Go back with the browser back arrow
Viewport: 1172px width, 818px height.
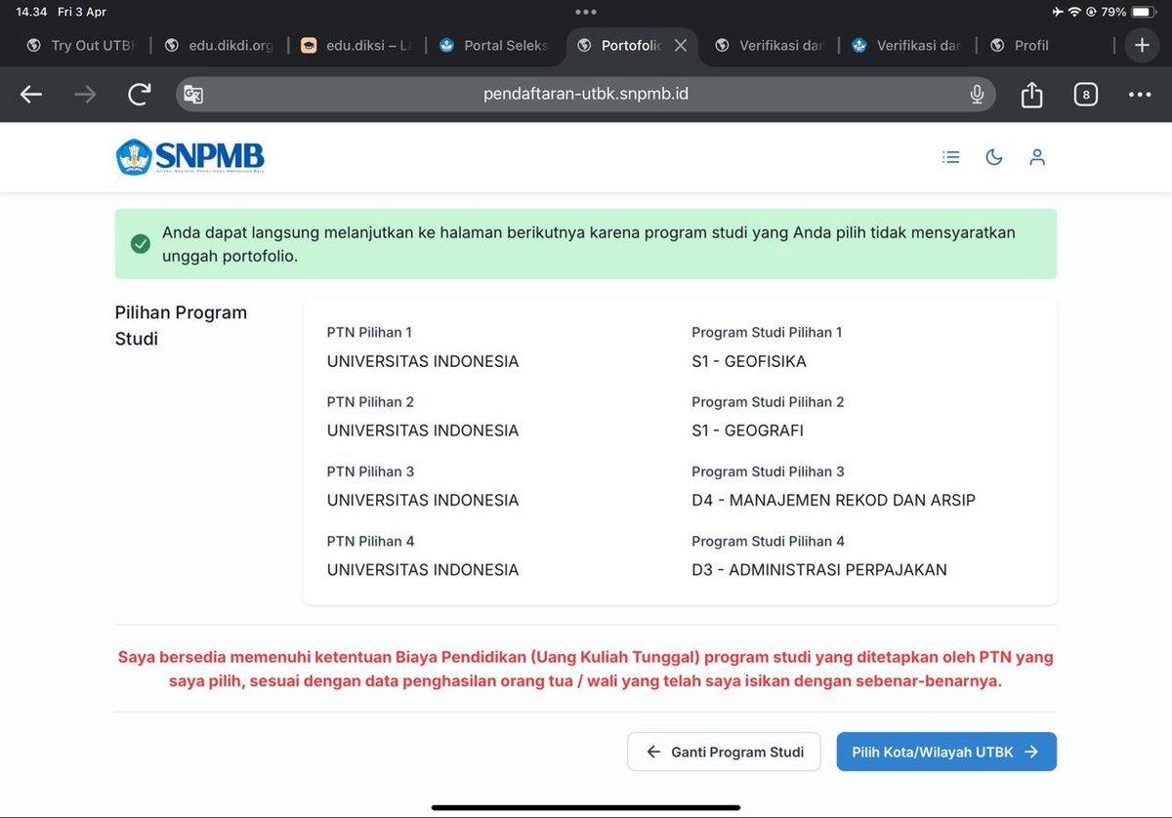(31, 95)
